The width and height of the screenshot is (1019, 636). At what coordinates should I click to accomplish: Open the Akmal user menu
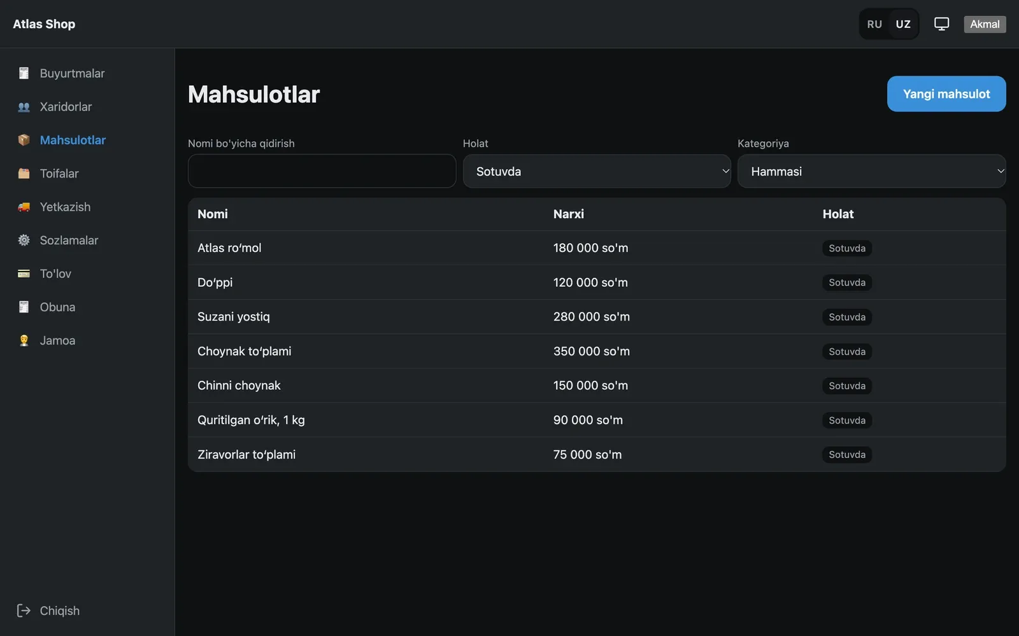click(x=985, y=24)
